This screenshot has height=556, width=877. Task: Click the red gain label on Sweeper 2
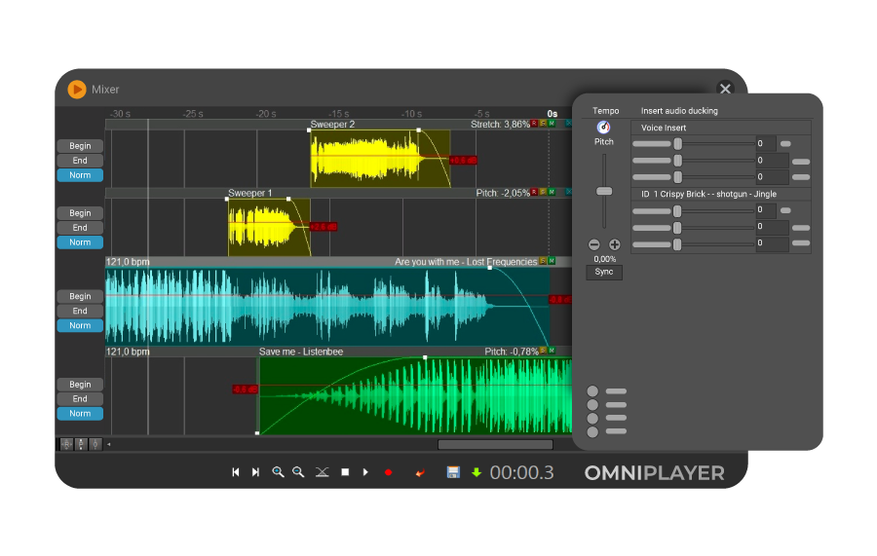[x=463, y=161]
